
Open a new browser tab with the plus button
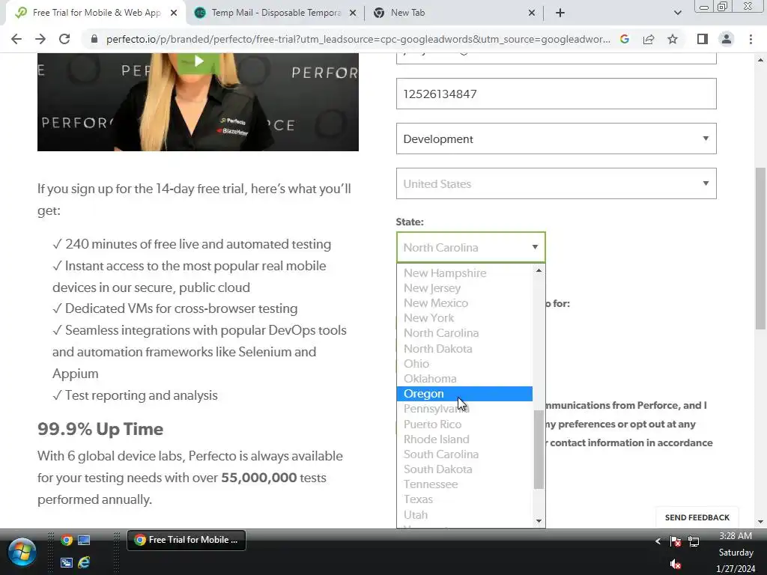[560, 13]
